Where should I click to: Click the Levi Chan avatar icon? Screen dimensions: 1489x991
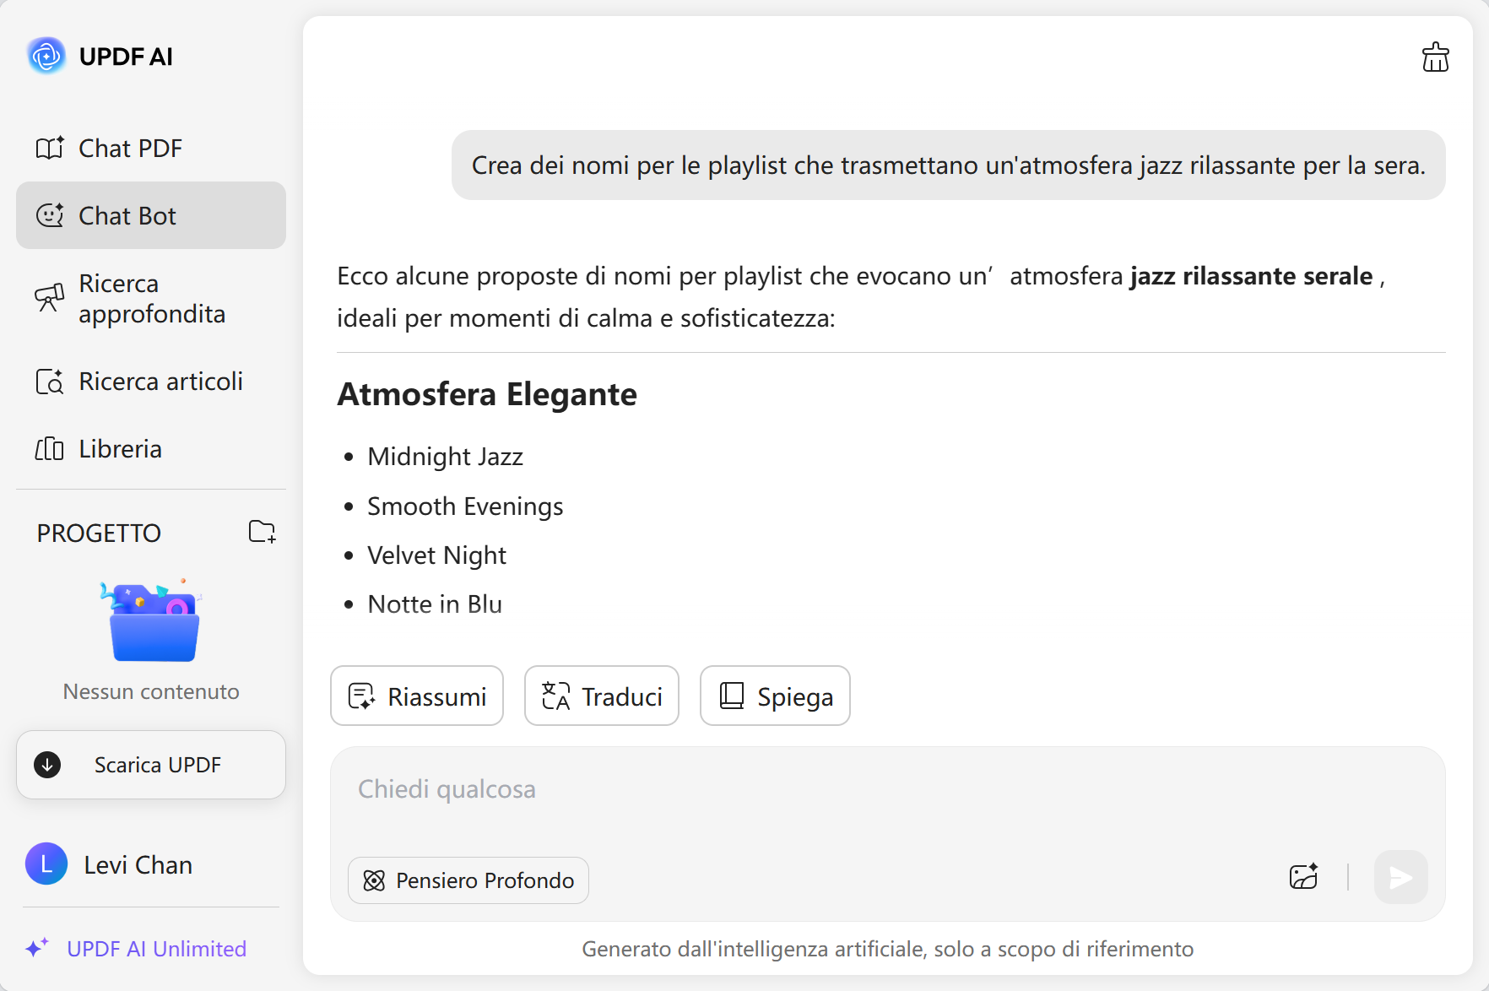[x=46, y=864]
